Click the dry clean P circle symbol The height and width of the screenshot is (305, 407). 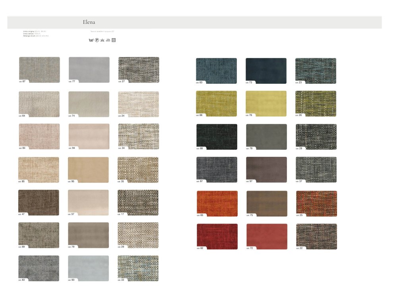point(97,40)
